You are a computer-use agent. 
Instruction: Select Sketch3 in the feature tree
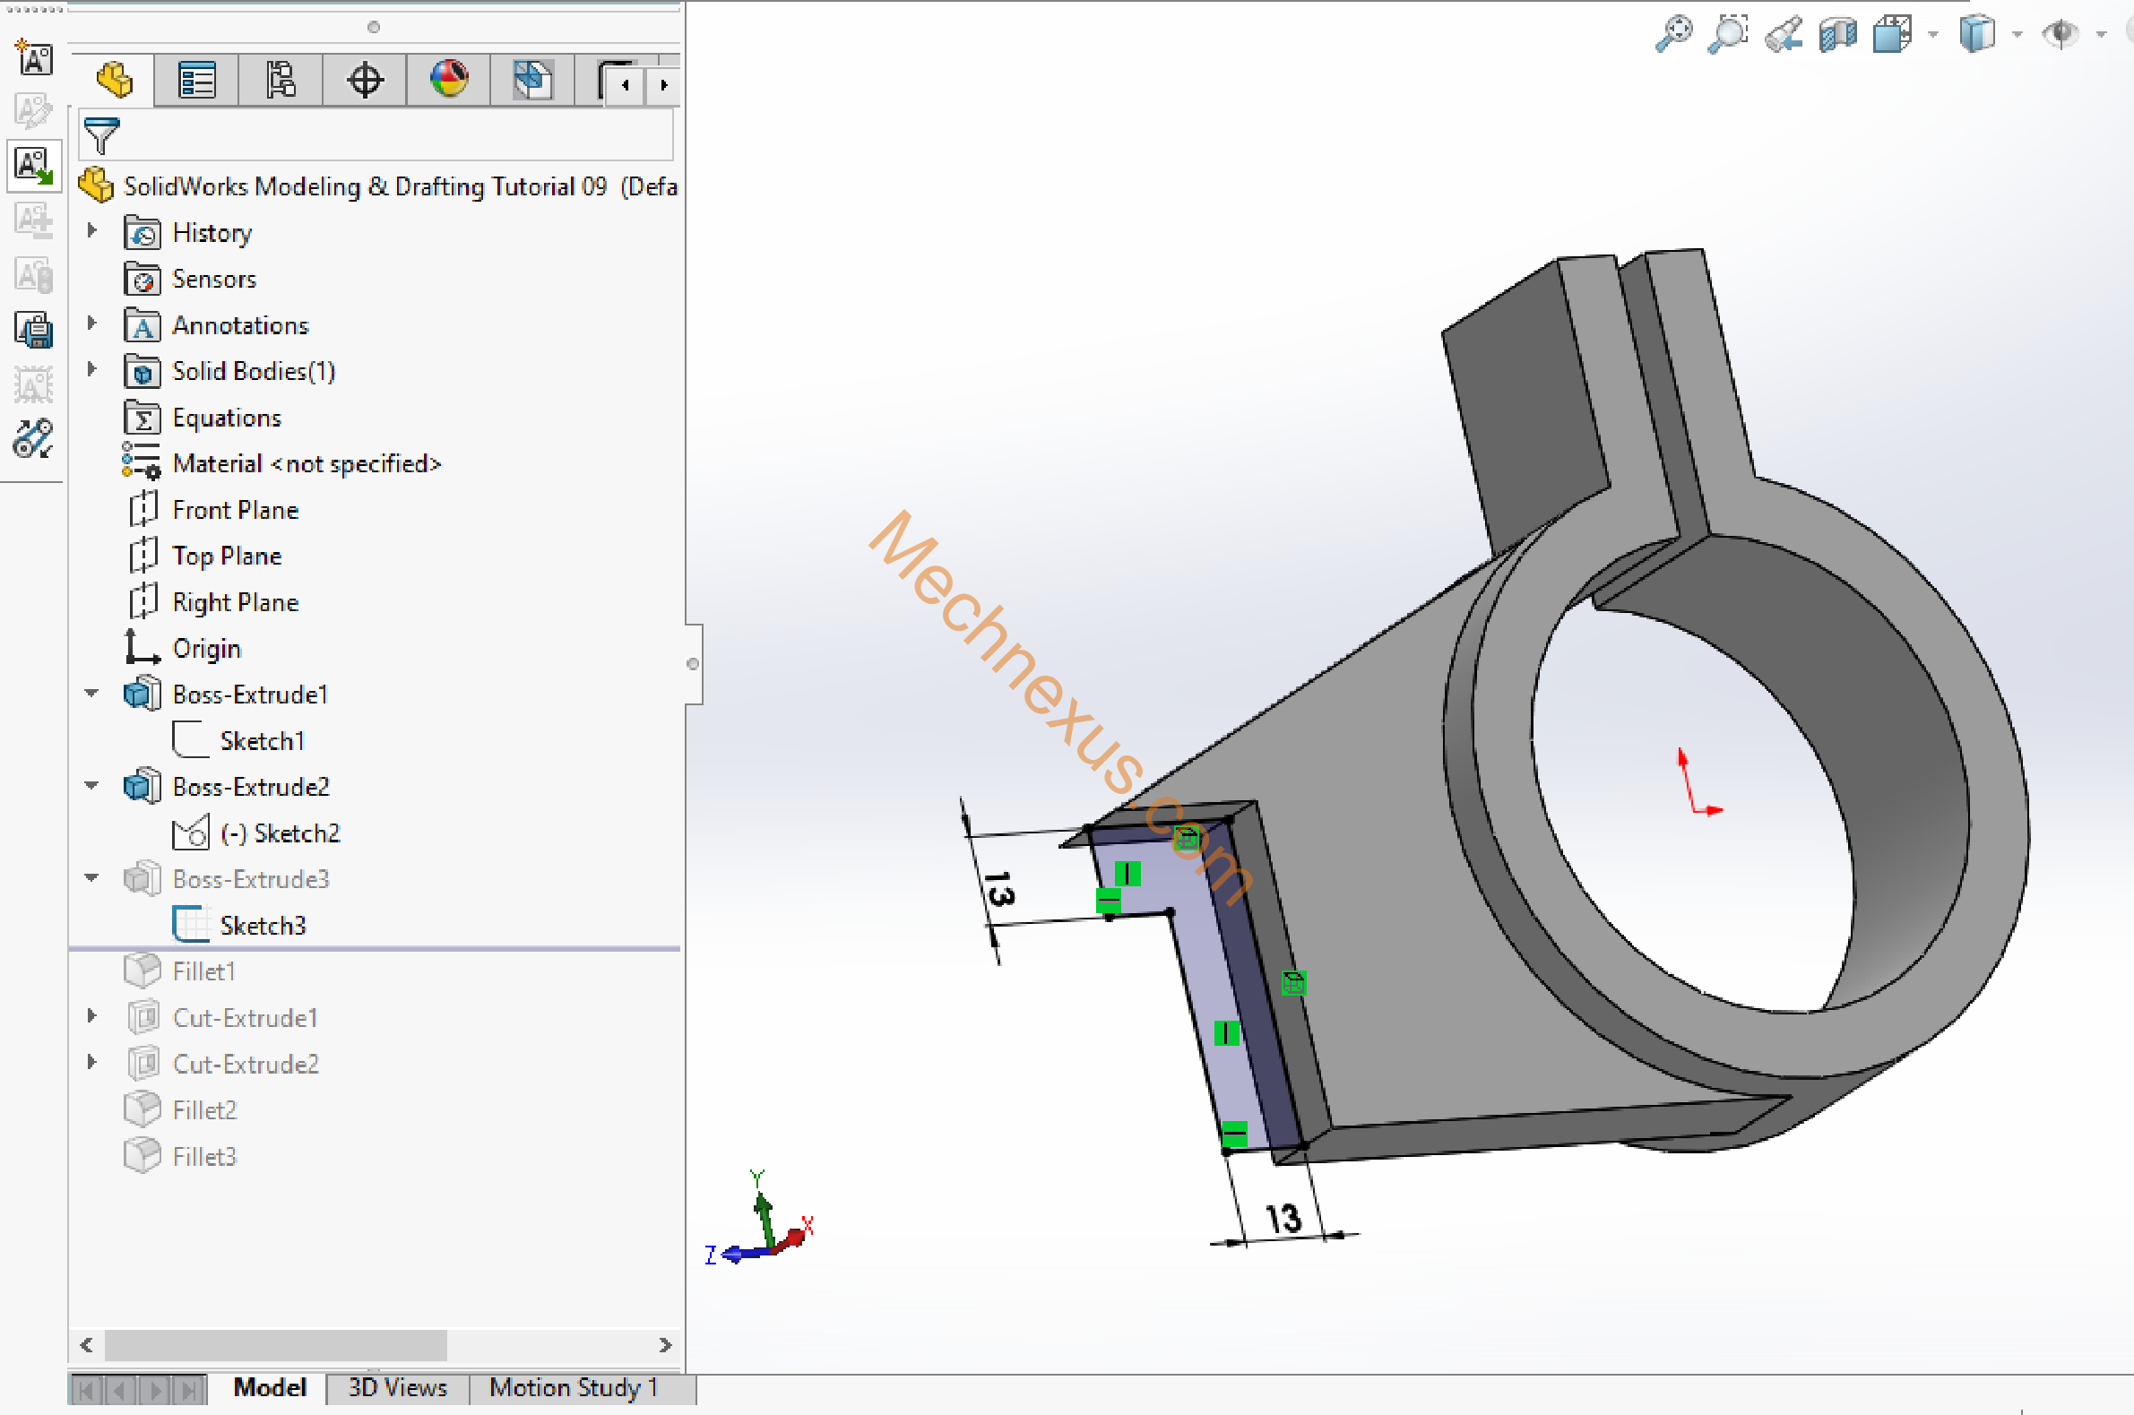click(x=262, y=926)
